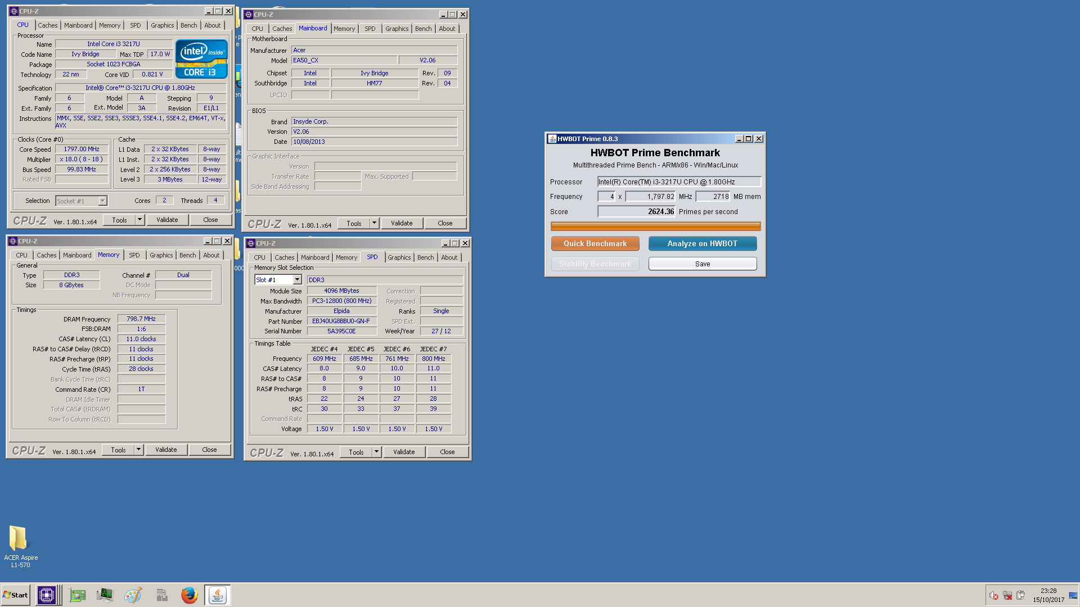Click Tools button in the Memory window

pyautogui.click(x=118, y=450)
